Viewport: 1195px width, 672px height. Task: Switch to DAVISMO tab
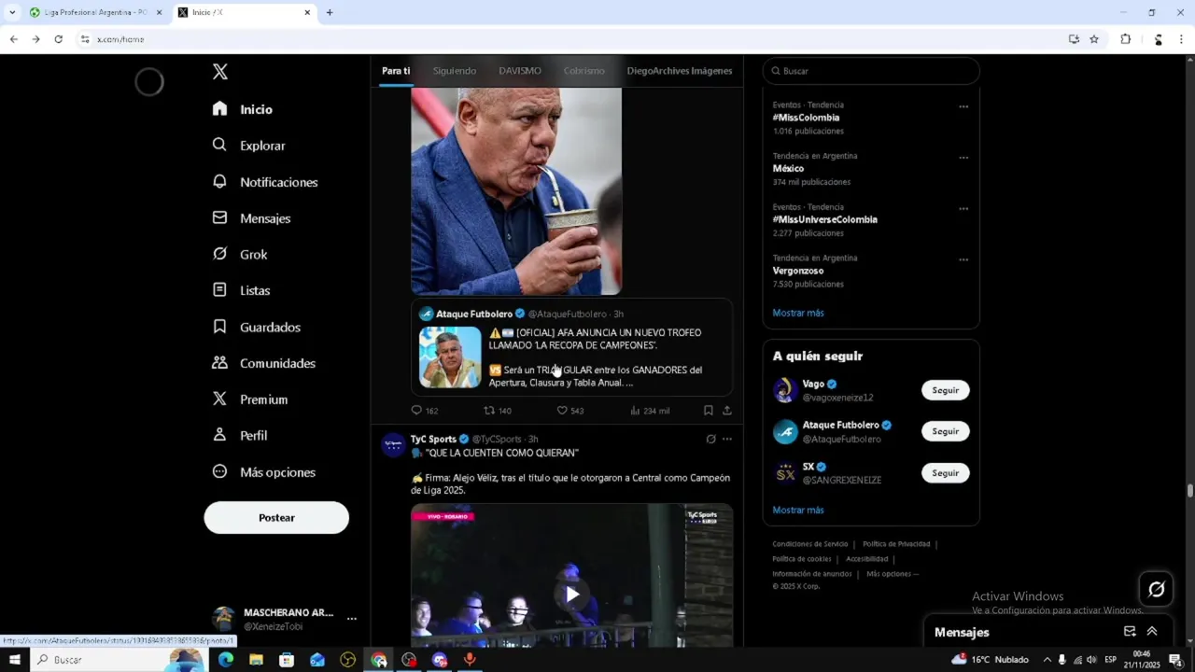pos(520,71)
